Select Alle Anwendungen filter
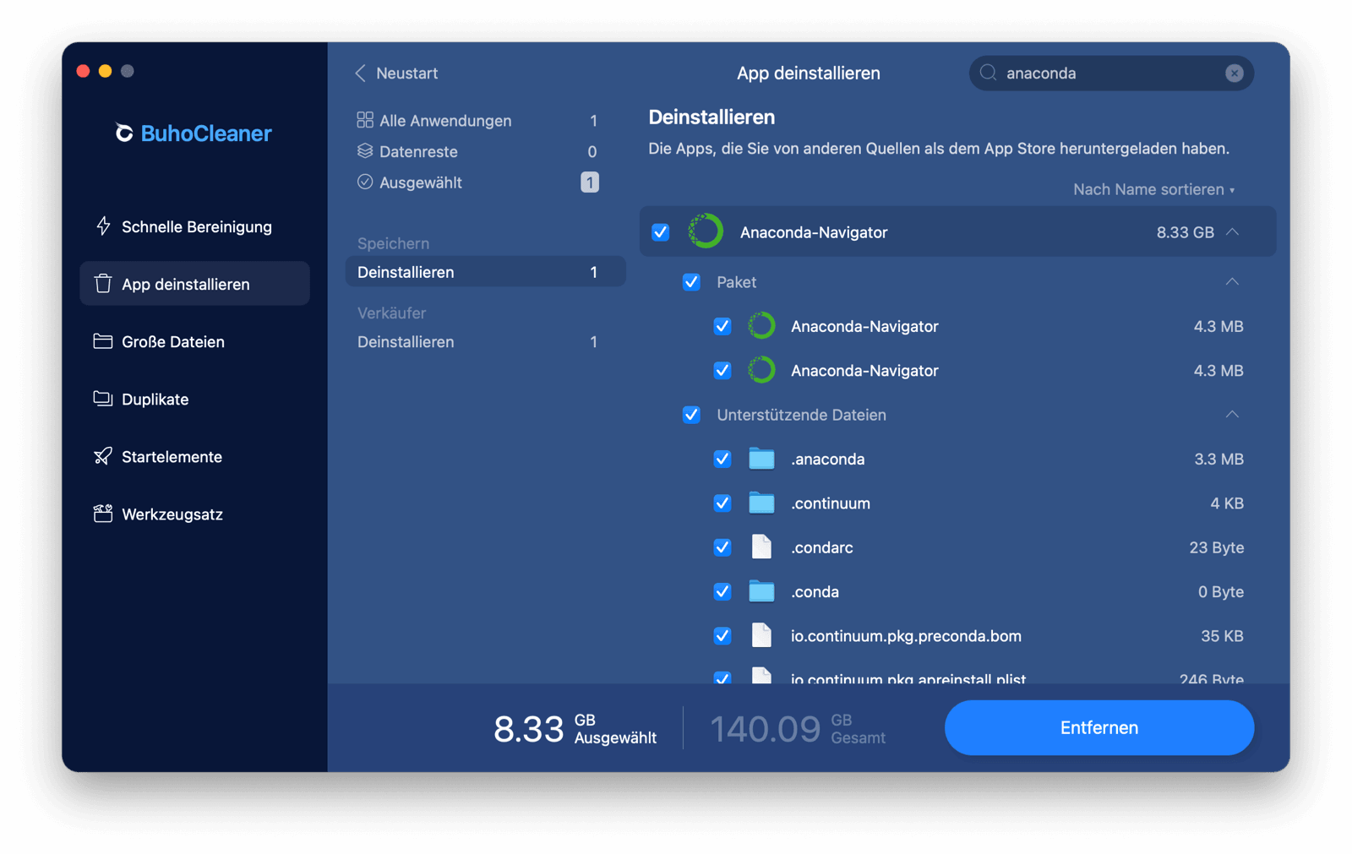 tap(478, 121)
